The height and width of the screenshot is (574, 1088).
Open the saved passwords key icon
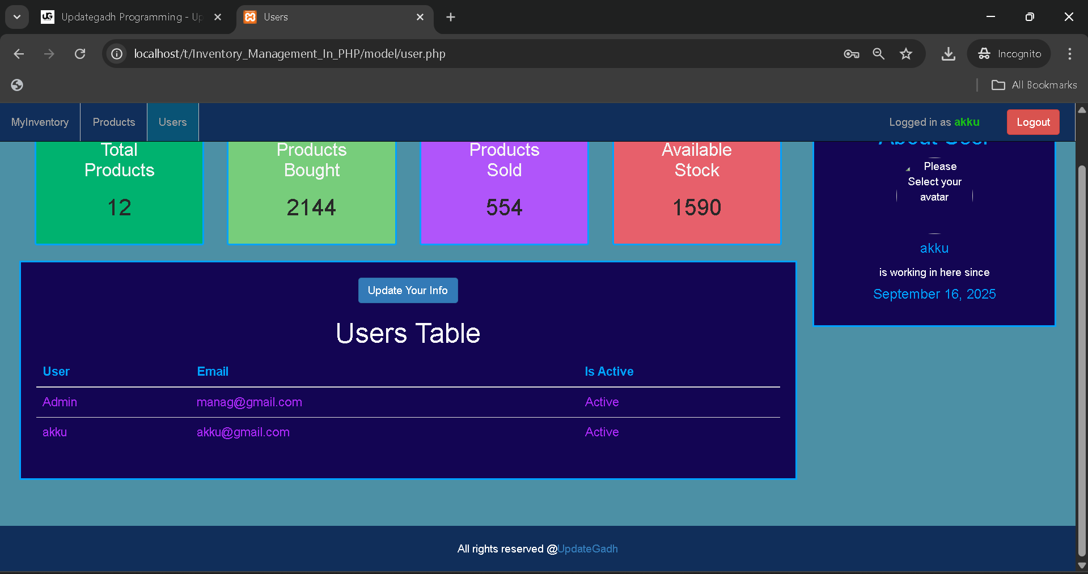tap(851, 54)
